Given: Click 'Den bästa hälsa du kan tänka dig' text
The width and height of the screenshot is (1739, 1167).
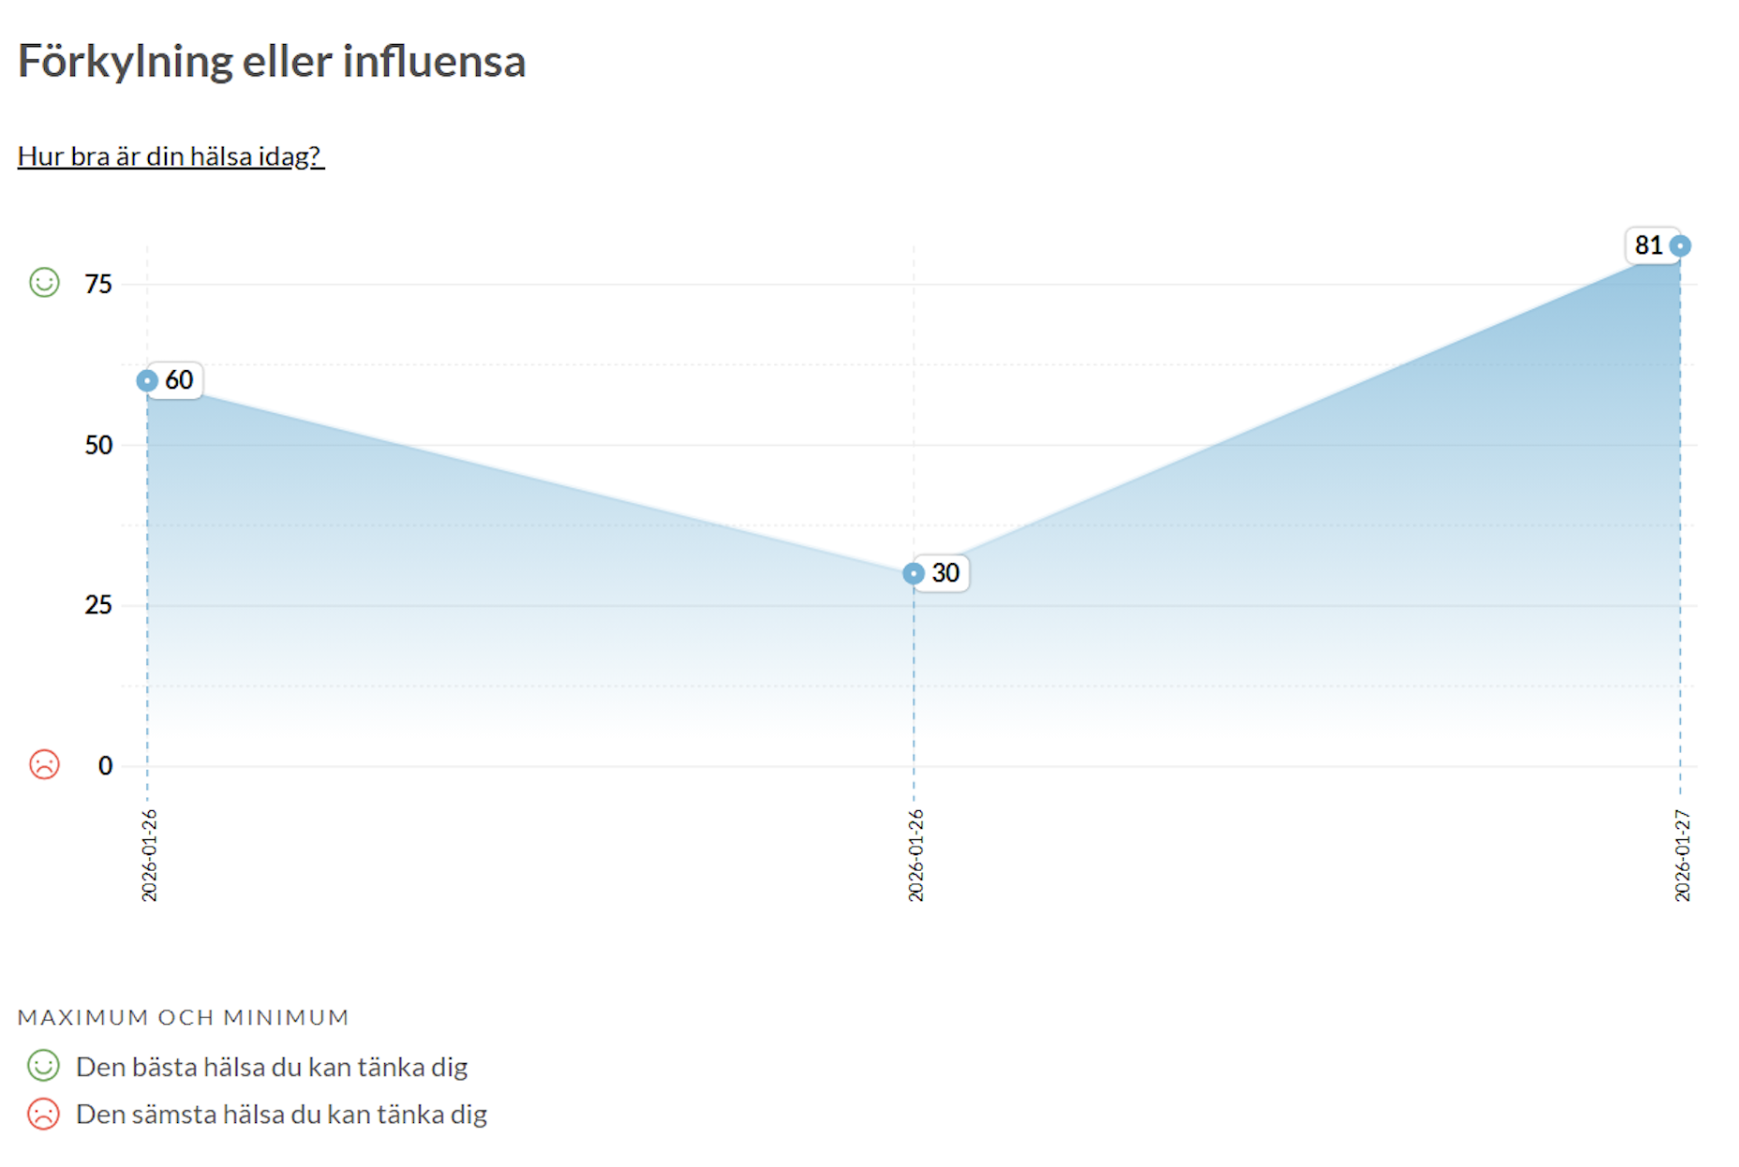Looking at the screenshot, I should tap(272, 1067).
